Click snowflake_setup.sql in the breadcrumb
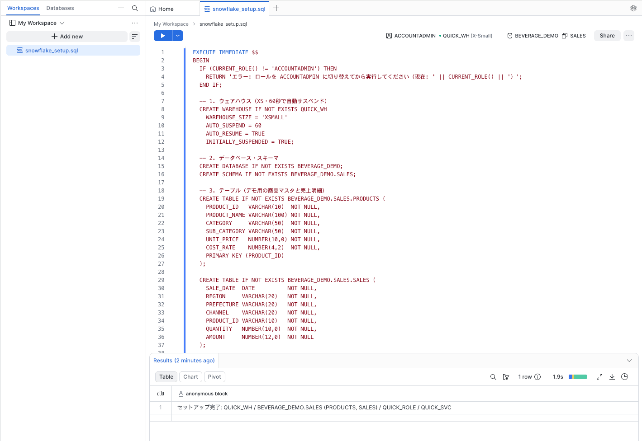 [223, 24]
